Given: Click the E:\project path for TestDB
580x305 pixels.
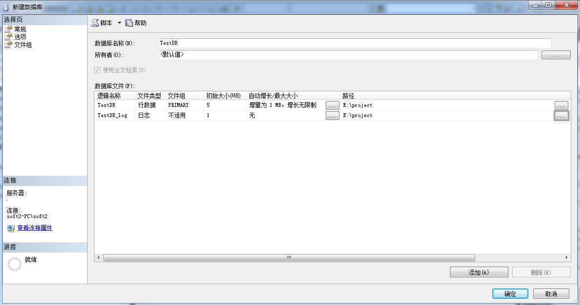Looking at the screenshot, I should pos(447,105).
